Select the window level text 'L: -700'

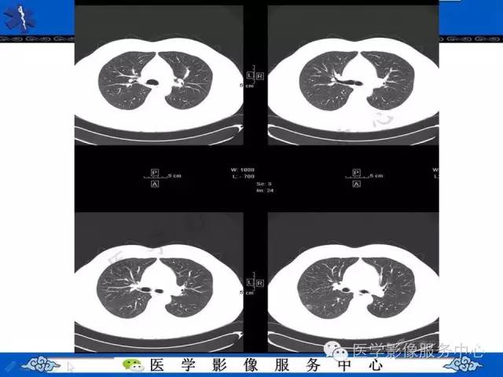tap(244, 176)
